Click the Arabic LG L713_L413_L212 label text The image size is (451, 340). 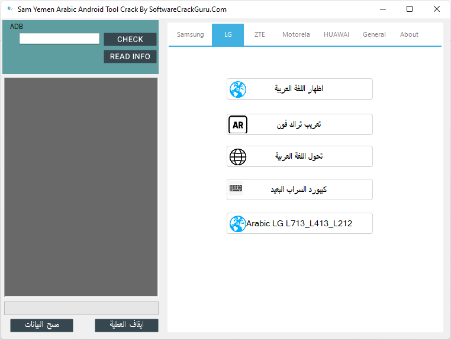(299, 223)
